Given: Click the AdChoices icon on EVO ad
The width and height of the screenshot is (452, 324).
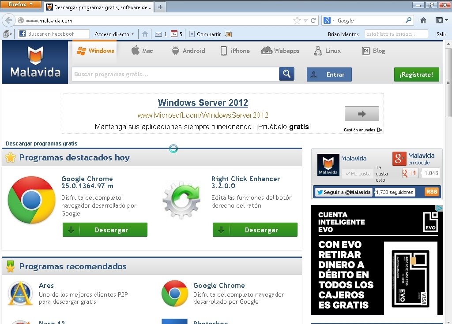Looking at the screenshot, I should pyautogui.click(x=439, y=208).
